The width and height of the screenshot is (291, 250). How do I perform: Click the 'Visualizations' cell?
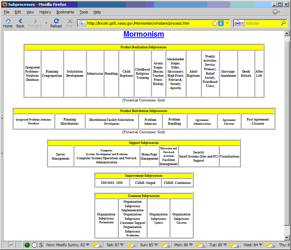click(x=229, y=156)
